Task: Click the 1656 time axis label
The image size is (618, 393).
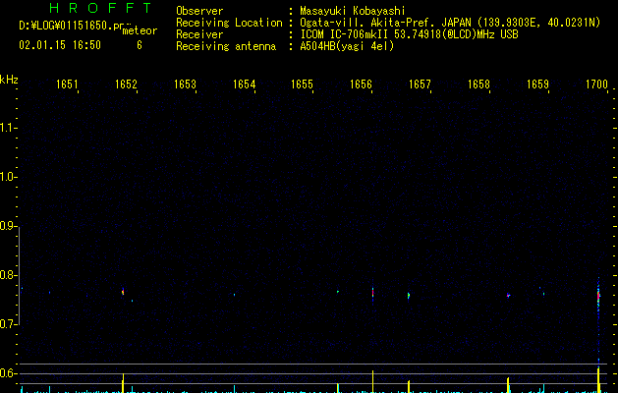Action: point(361,84)
